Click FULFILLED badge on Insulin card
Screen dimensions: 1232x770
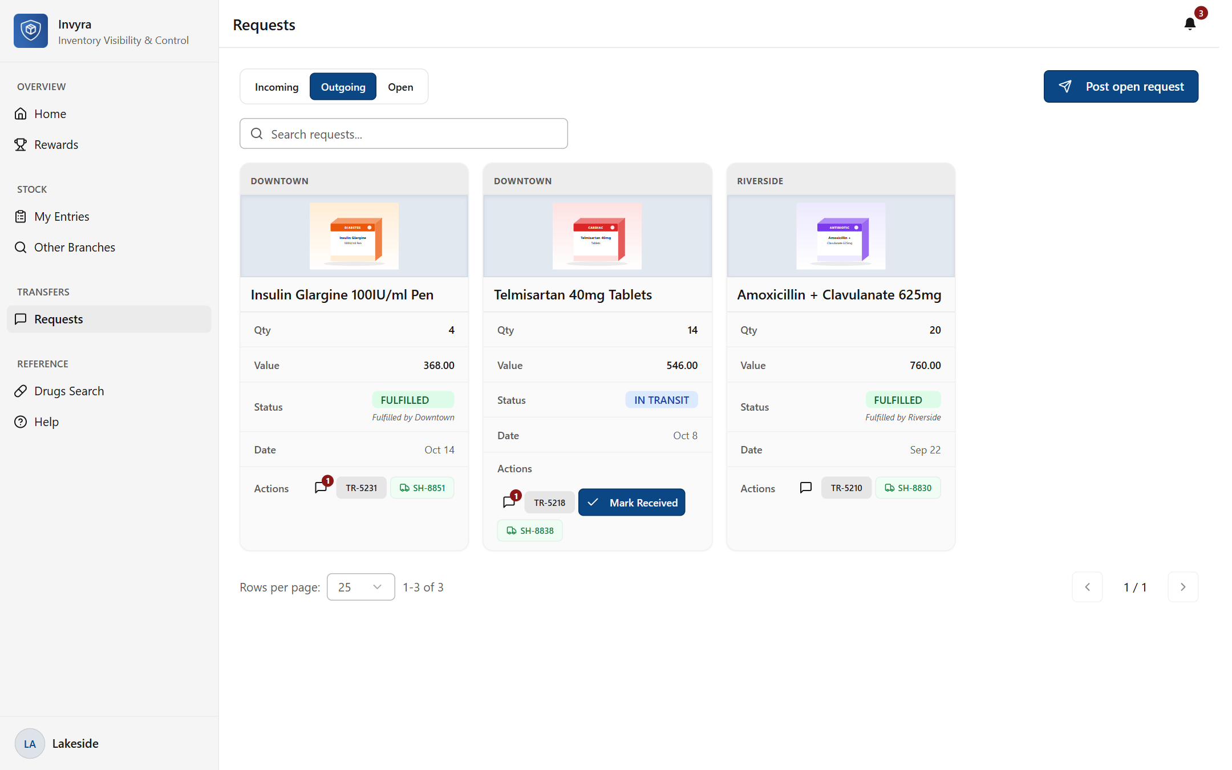(413, 400)
